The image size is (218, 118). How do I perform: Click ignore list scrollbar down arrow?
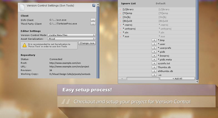(197, 82)
